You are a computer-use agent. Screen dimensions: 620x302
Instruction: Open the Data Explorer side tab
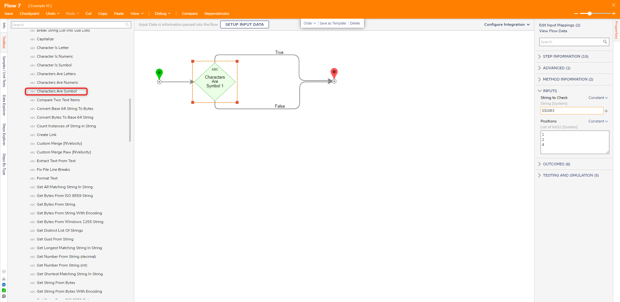point(4,105)
